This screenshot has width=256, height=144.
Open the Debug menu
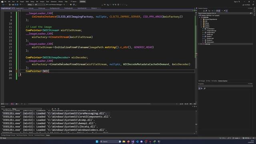point(32,2)
